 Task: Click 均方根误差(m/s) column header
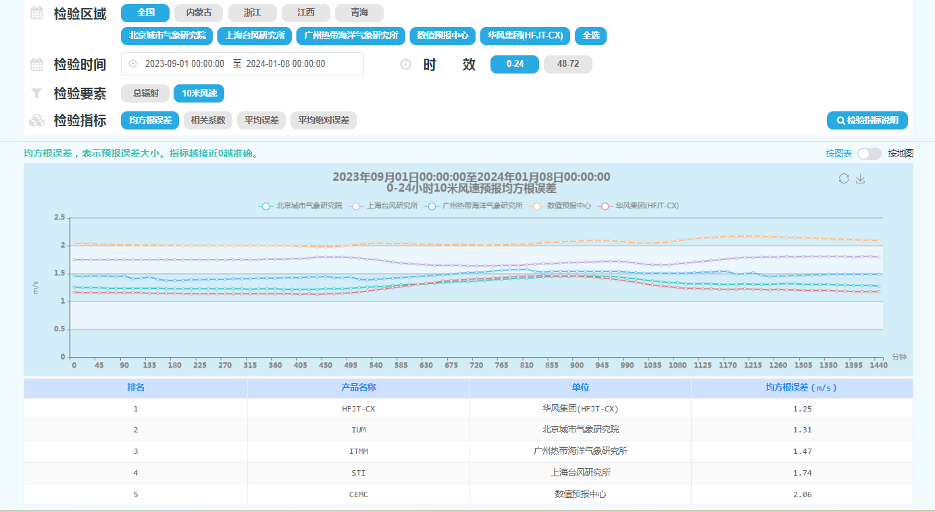click(802, 388)
